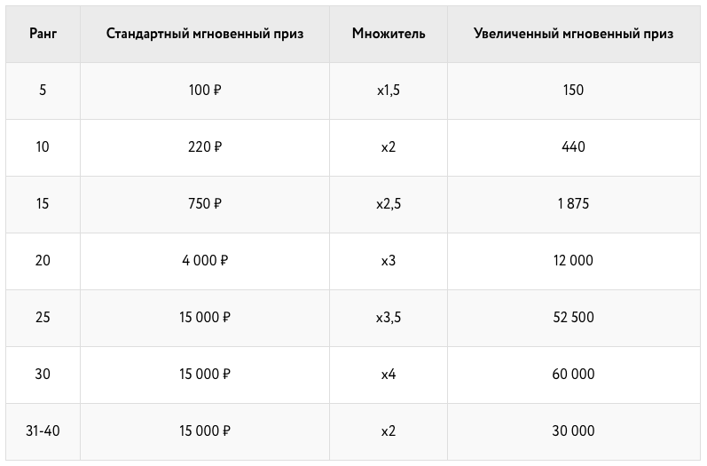Select the 100 ₽ prize cell
This screenshot has height=466, width=707.
(205, 91)
